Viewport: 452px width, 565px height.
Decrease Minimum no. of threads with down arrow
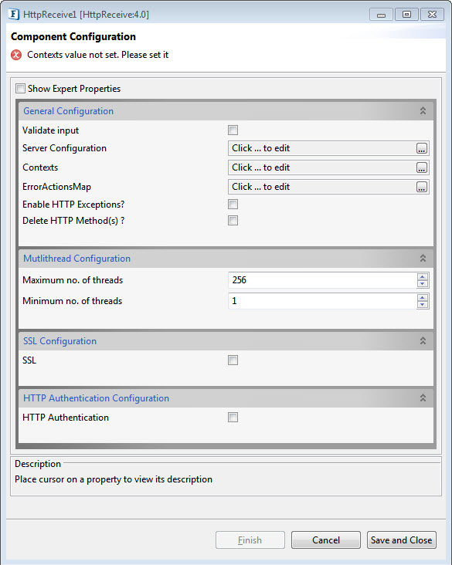(423, 304)
